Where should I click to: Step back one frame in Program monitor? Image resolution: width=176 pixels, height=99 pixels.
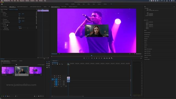pos(94,58)
